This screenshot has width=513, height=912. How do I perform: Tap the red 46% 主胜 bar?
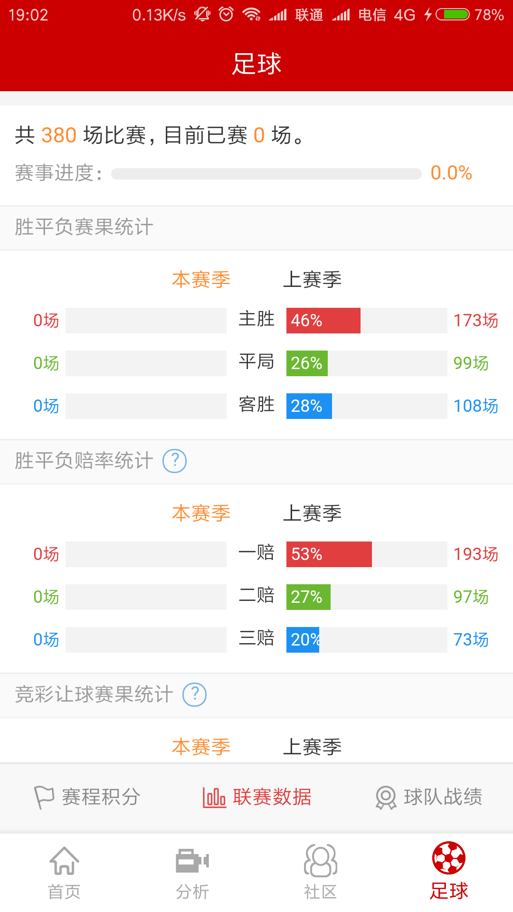pos(323,321)
